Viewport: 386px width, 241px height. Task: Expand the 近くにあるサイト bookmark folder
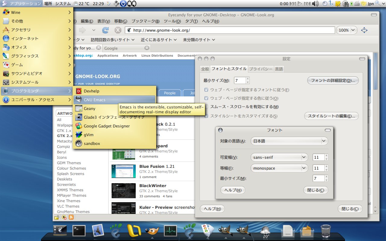pyautogui.click(x=159, y=39)
